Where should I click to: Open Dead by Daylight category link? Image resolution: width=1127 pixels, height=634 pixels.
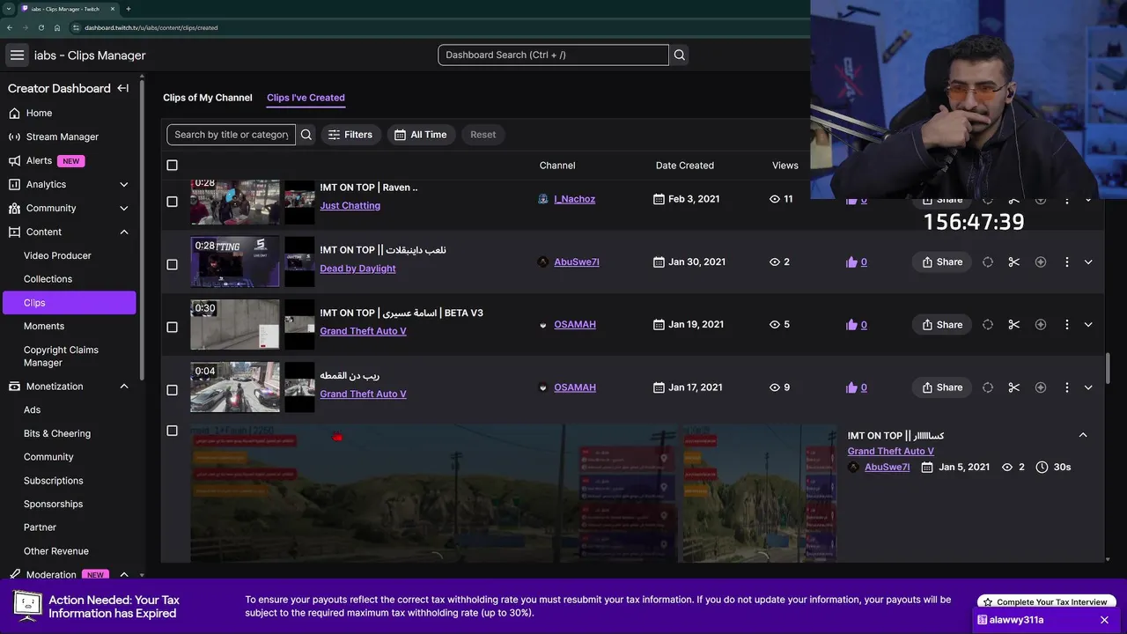tap(357, 269)
